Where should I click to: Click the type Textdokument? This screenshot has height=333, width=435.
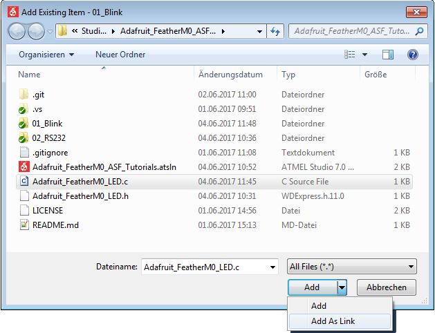[308, 153]
